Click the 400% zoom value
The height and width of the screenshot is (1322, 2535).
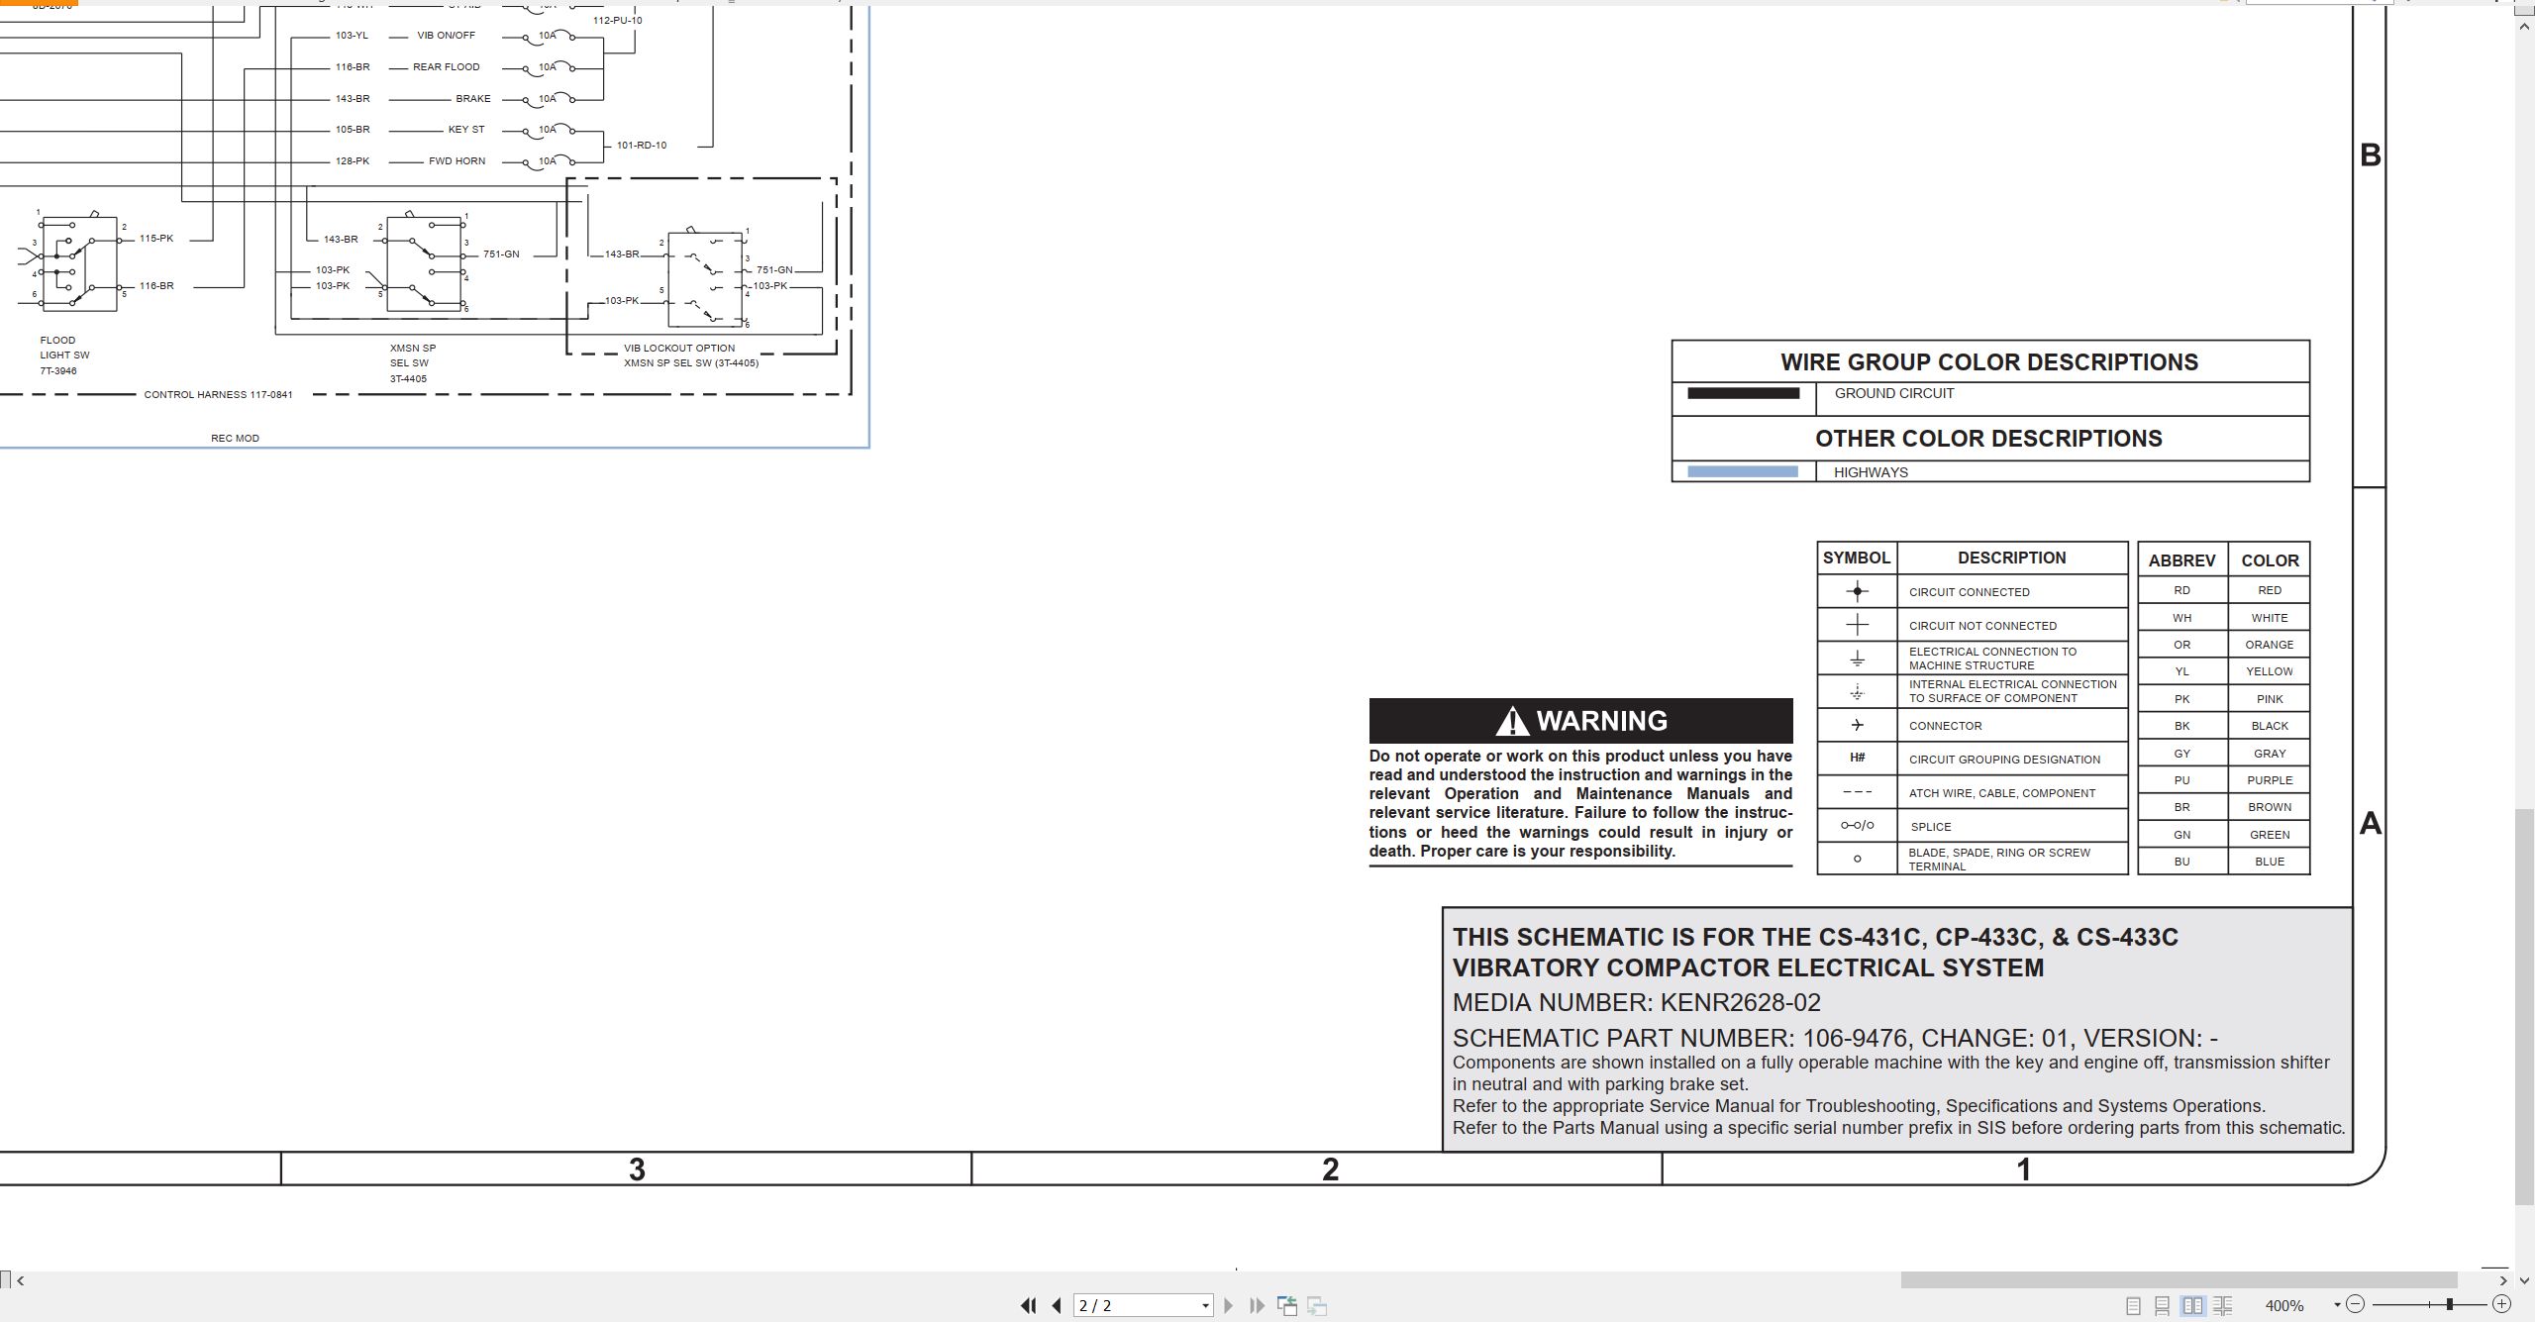point(2284,1305)
